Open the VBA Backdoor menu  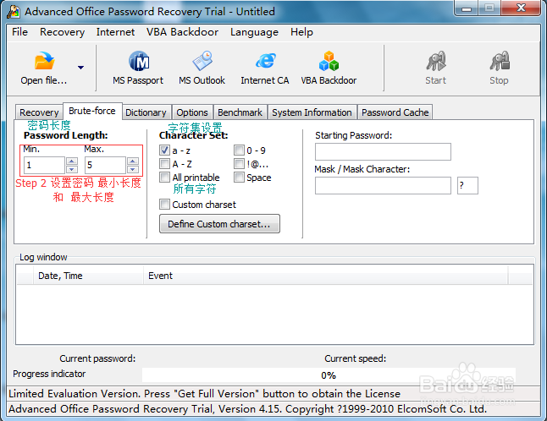[182, 32]
